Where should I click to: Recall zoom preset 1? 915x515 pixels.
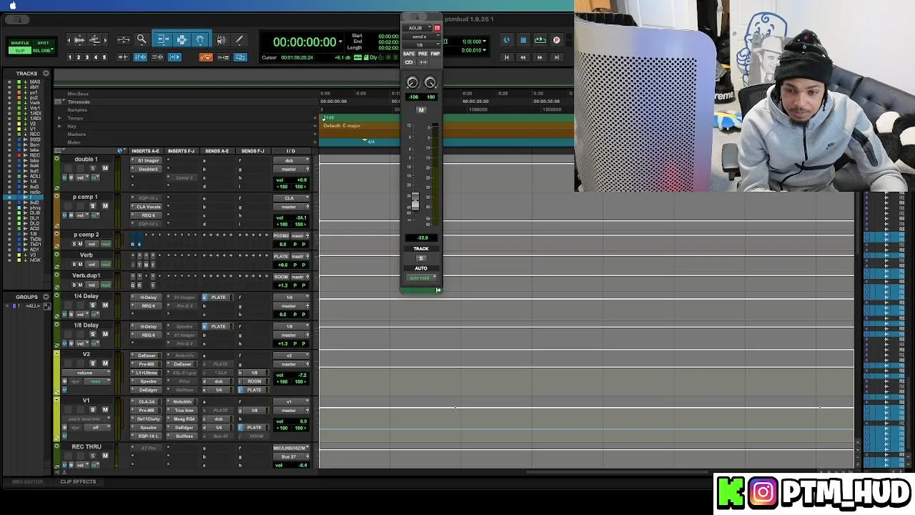pyautogui.click(x=70, y=57)
